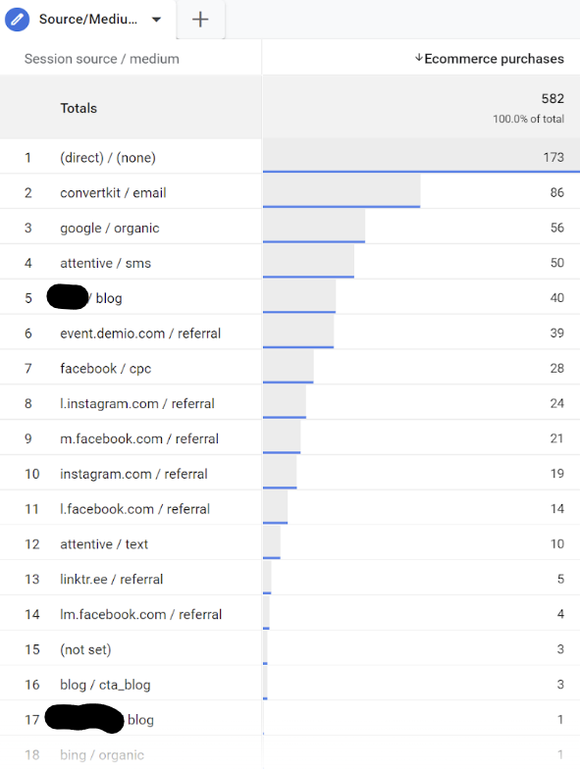Select the linktr.ee / referral row

click(x=290, y=579)
